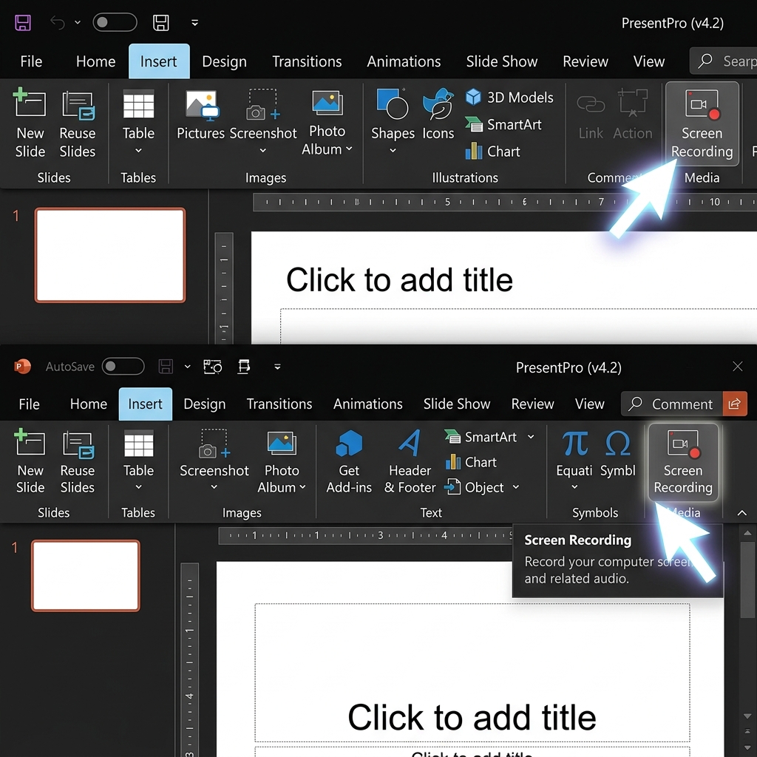Close the bottom PresentPro window
Image resolution: width=757 pixels, height=757 pixels.
[x=737, y=367]
